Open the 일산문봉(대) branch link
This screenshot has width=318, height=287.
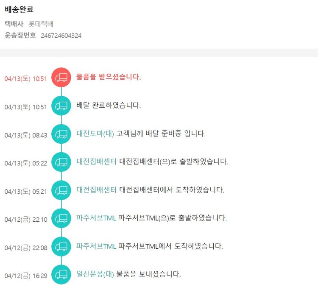point(95,274)
